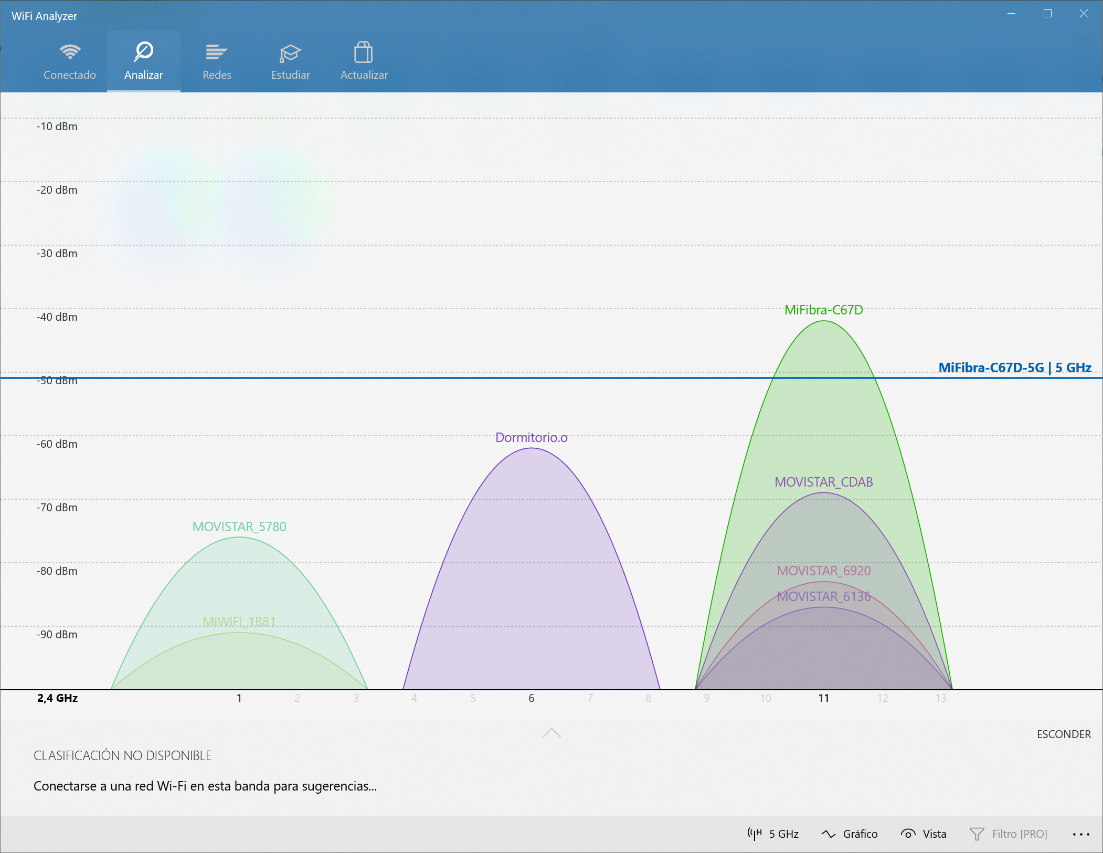Select the MiFibra-C67D network label
This screenshot has width=1103, height=853.
tap(823, 310)
